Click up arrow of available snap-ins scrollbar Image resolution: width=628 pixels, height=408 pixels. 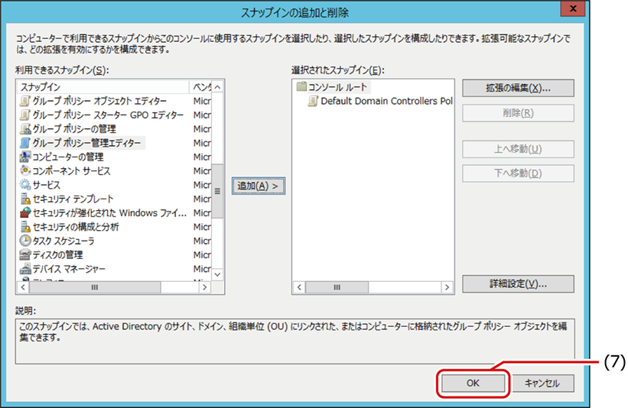[217, 87]
